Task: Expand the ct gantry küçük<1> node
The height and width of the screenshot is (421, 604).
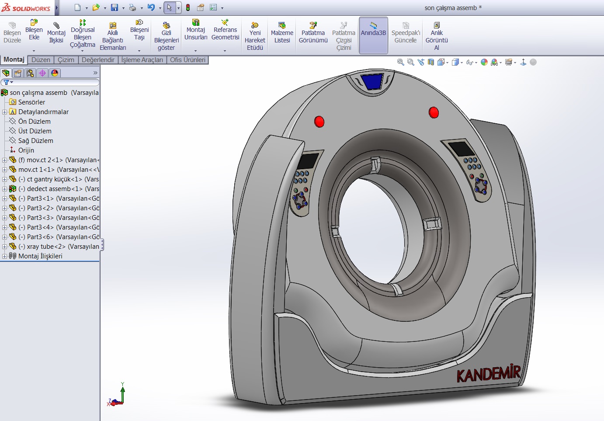Action: pyautogui.click(x=4, y=179)
